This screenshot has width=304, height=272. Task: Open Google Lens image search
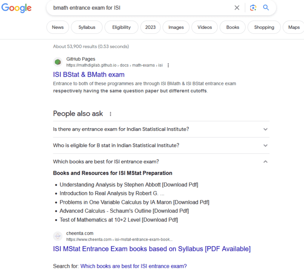tap(253, 7)
